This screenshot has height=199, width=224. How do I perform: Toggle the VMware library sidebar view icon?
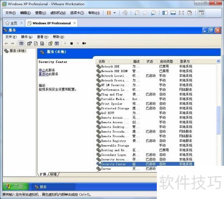pos(165,13)
